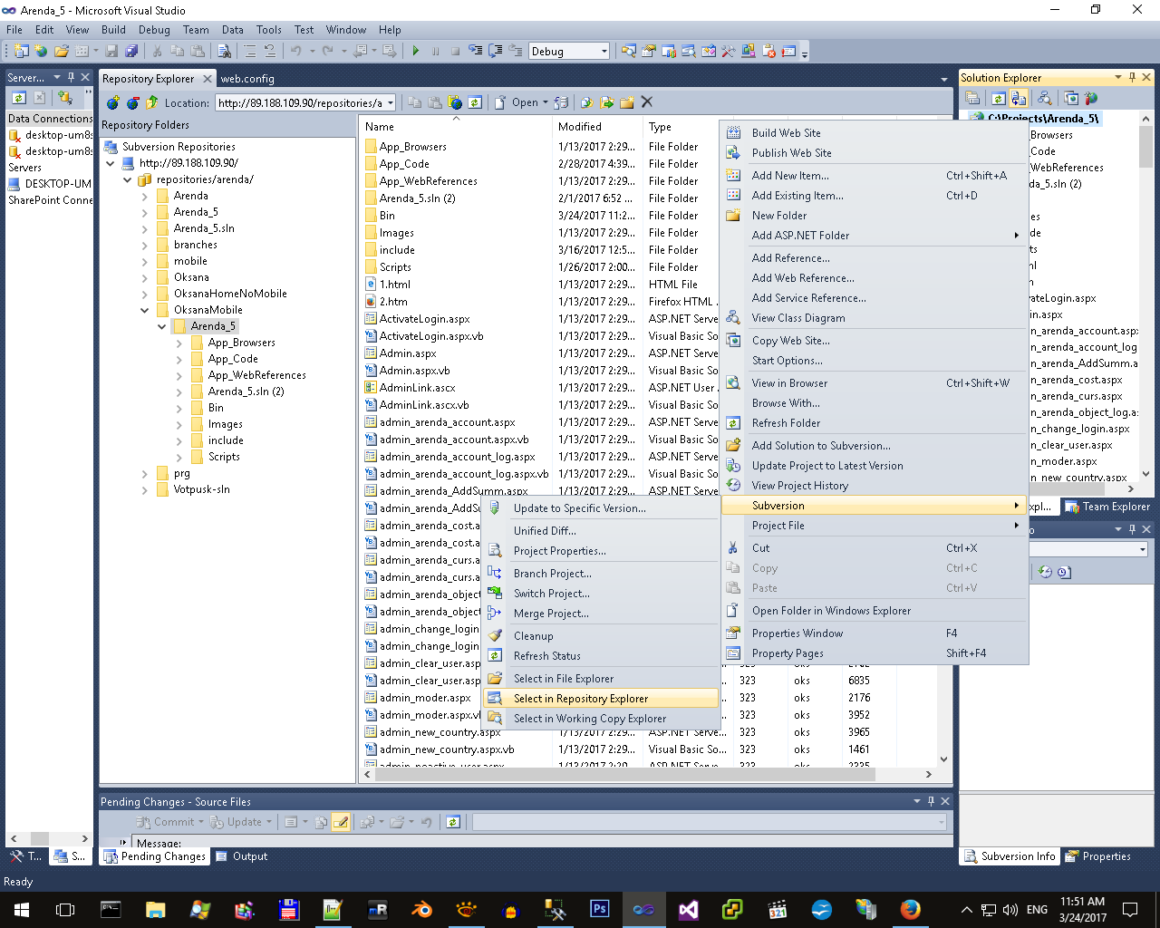Switch to the web.config tab
Image resolution: width=1160 pixels, height=928 pixels.
coord(247,79)
